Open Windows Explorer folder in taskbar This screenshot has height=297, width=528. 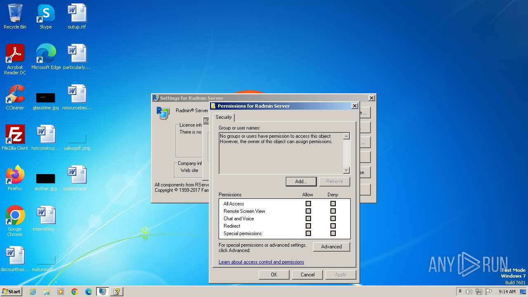pos(47,292)
